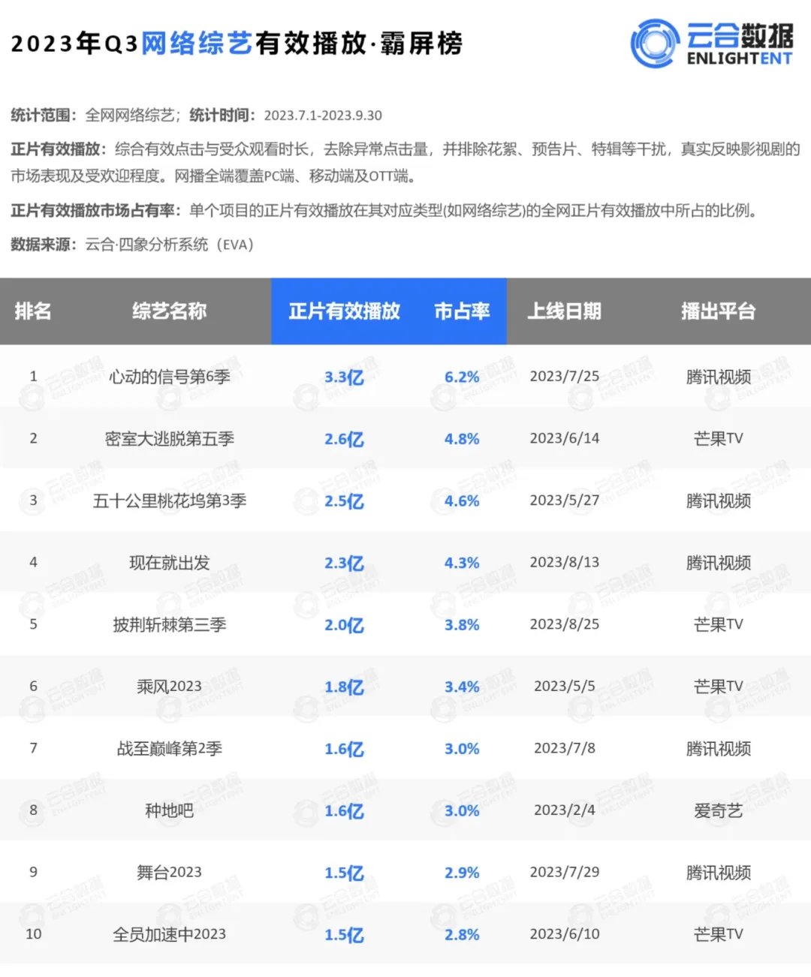Click the 4.6% market share

pos(462,501)
